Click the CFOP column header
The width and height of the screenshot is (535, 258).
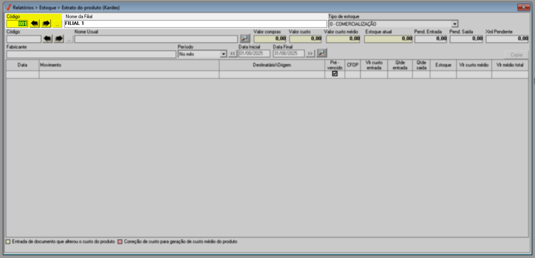353,65
